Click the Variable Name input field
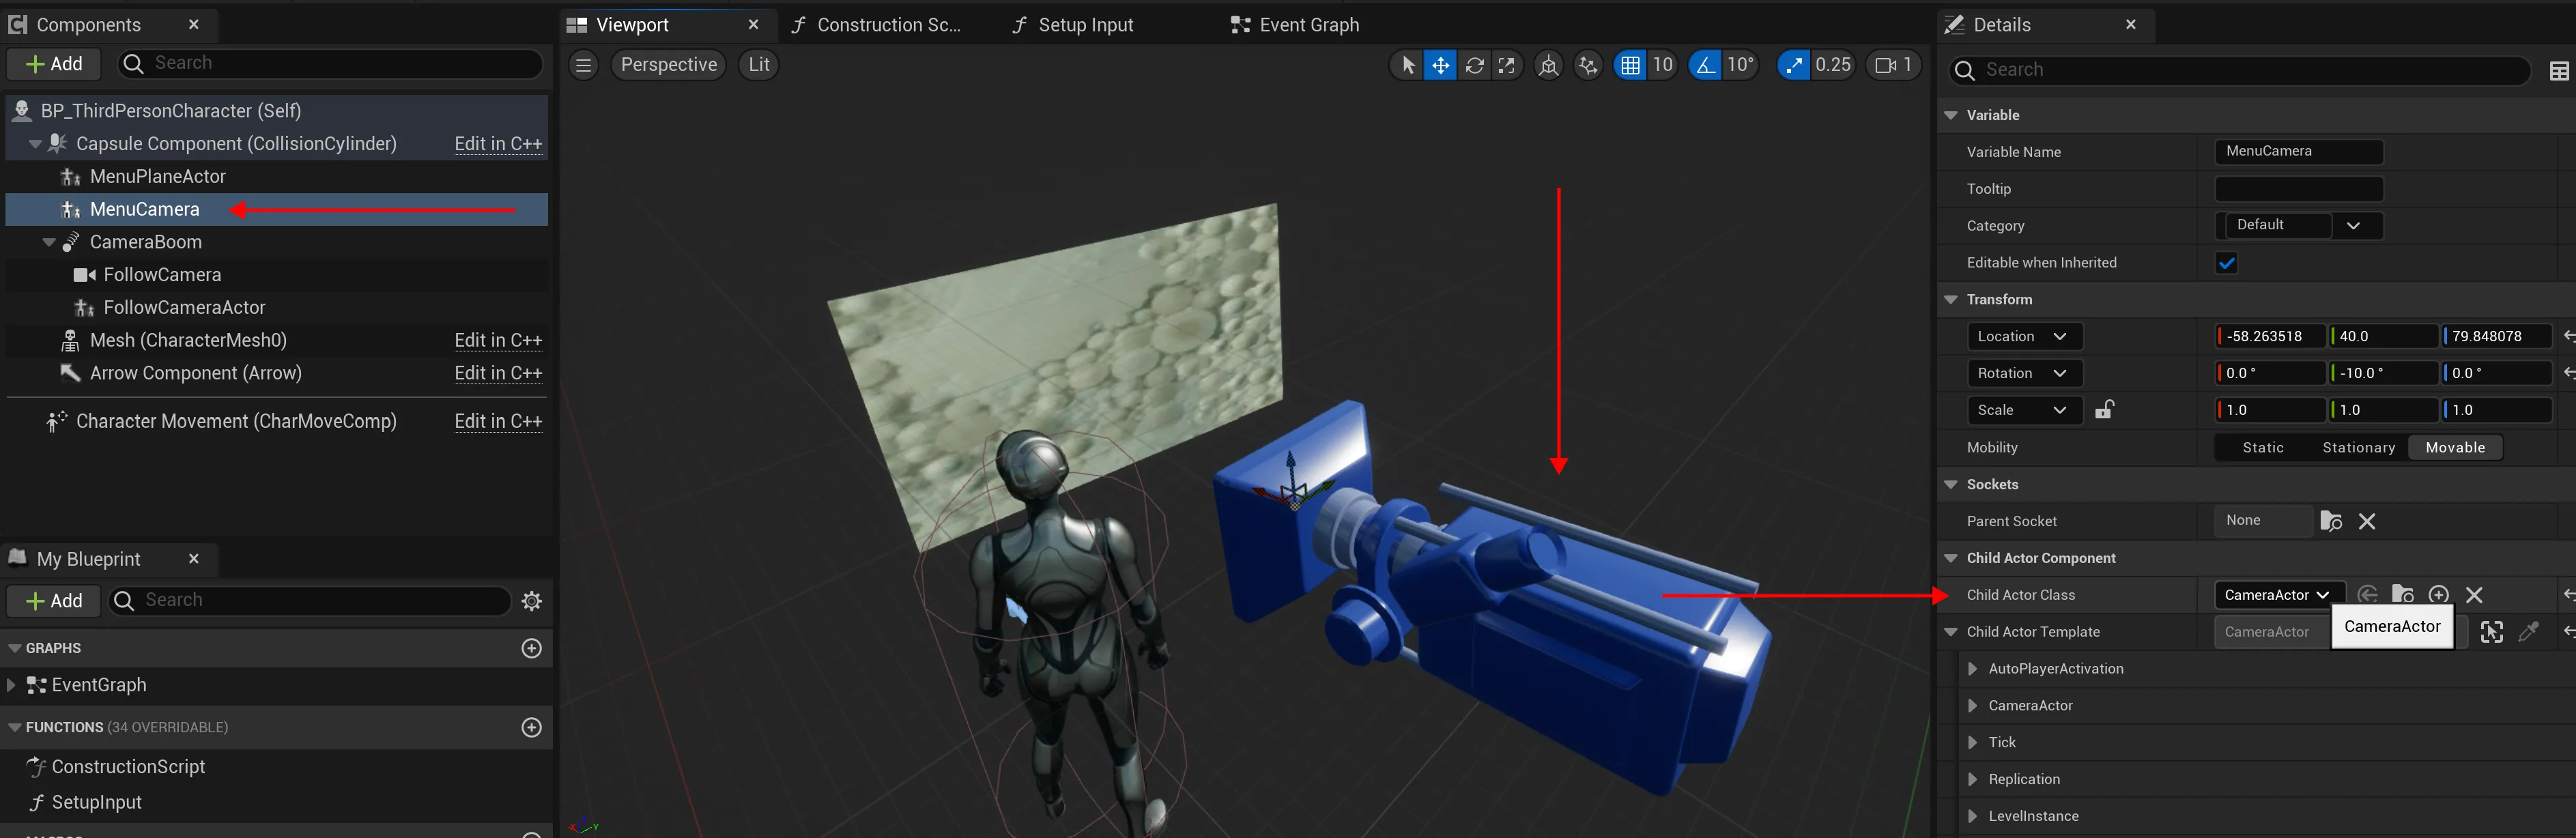This screenshot has height=838, width=2576. (2298, 152)
